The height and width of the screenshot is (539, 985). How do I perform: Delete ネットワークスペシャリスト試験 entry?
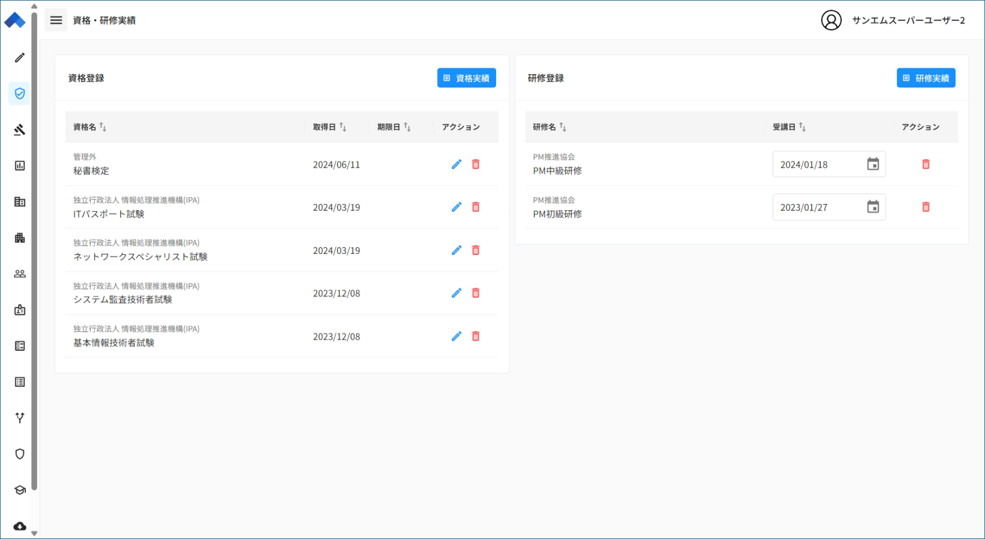click(476, 250)
